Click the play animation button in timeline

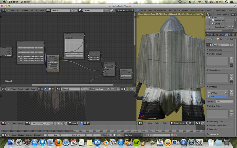point(115,135)
